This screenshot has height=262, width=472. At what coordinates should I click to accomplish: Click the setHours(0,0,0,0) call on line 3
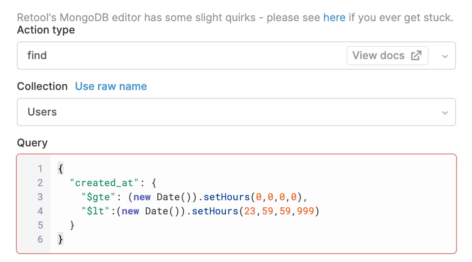tap(253, 197)
